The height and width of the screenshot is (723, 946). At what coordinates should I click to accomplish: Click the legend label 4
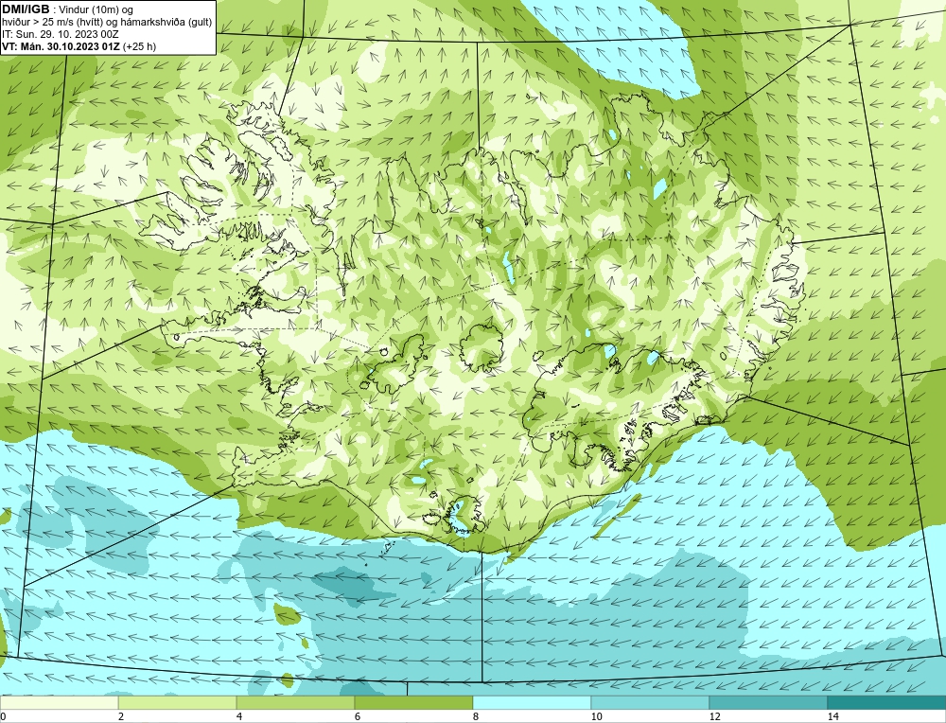[239, 716]
